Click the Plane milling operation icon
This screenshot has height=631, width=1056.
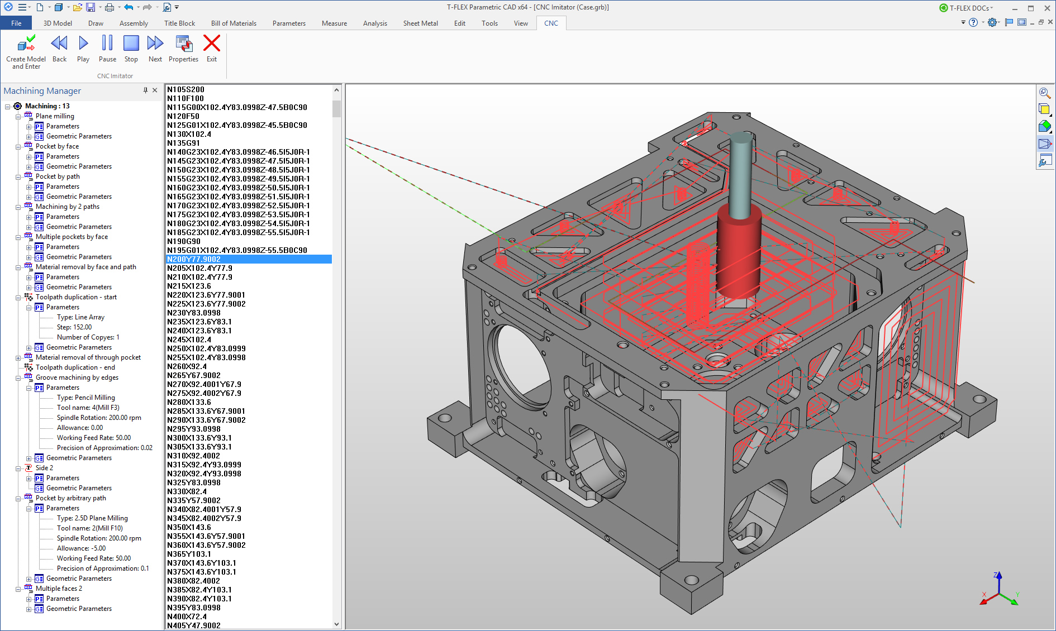pyautogui.click(x=28, y=116)
